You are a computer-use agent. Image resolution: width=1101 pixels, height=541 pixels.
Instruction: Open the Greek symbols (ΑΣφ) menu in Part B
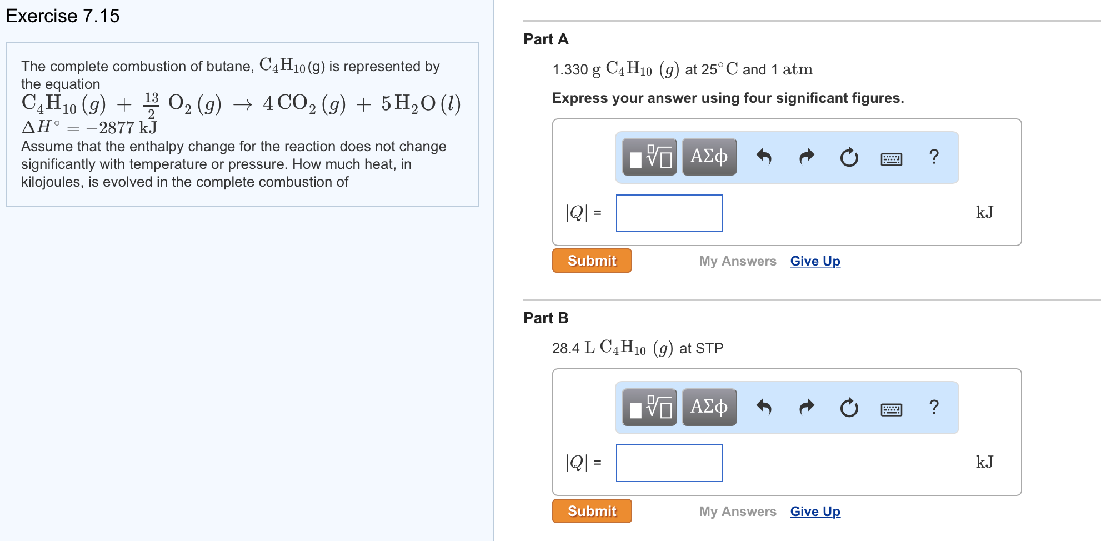(x=709, y=407)
